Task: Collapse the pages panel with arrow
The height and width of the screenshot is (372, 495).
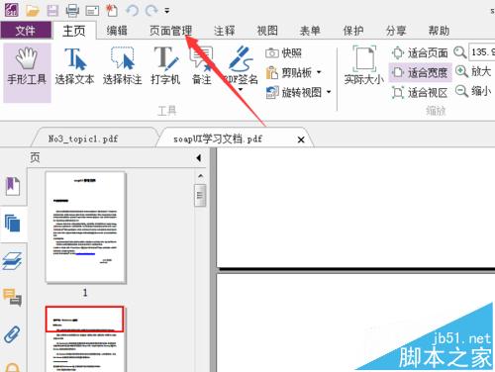Action: pyautogui.click(x=199, y=158)
